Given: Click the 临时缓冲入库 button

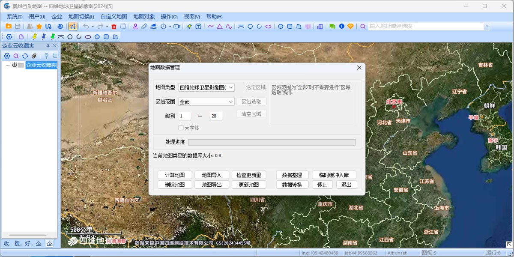Looking at the screenshot, I should tap(334, 175).
